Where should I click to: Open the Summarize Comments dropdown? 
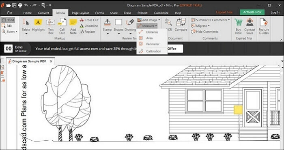(x=210, y=20)
